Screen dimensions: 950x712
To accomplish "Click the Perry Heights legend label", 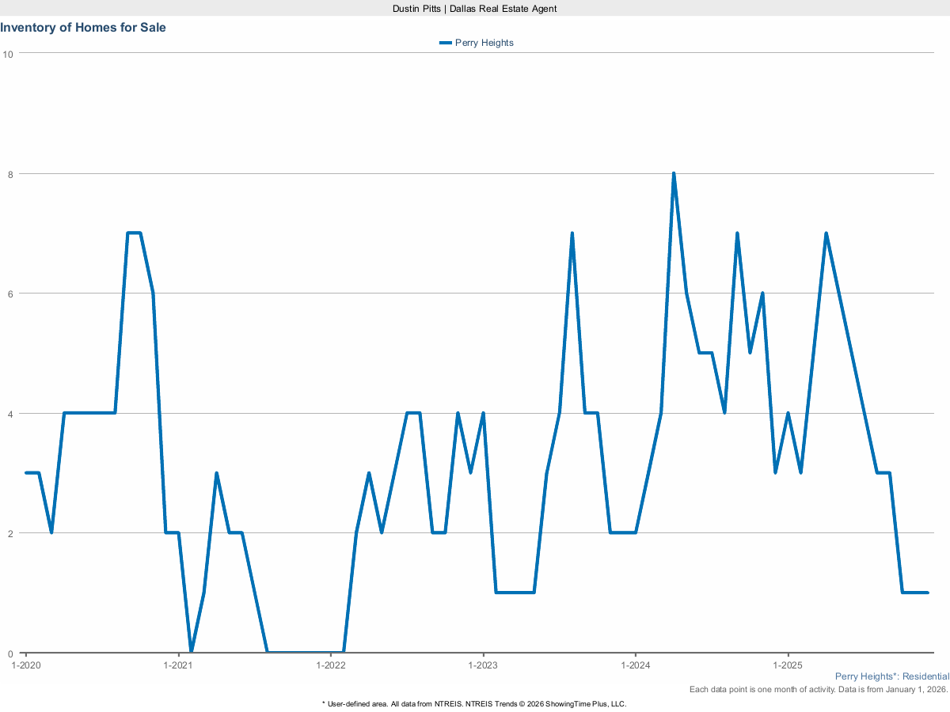I will [x=484, y=43].
